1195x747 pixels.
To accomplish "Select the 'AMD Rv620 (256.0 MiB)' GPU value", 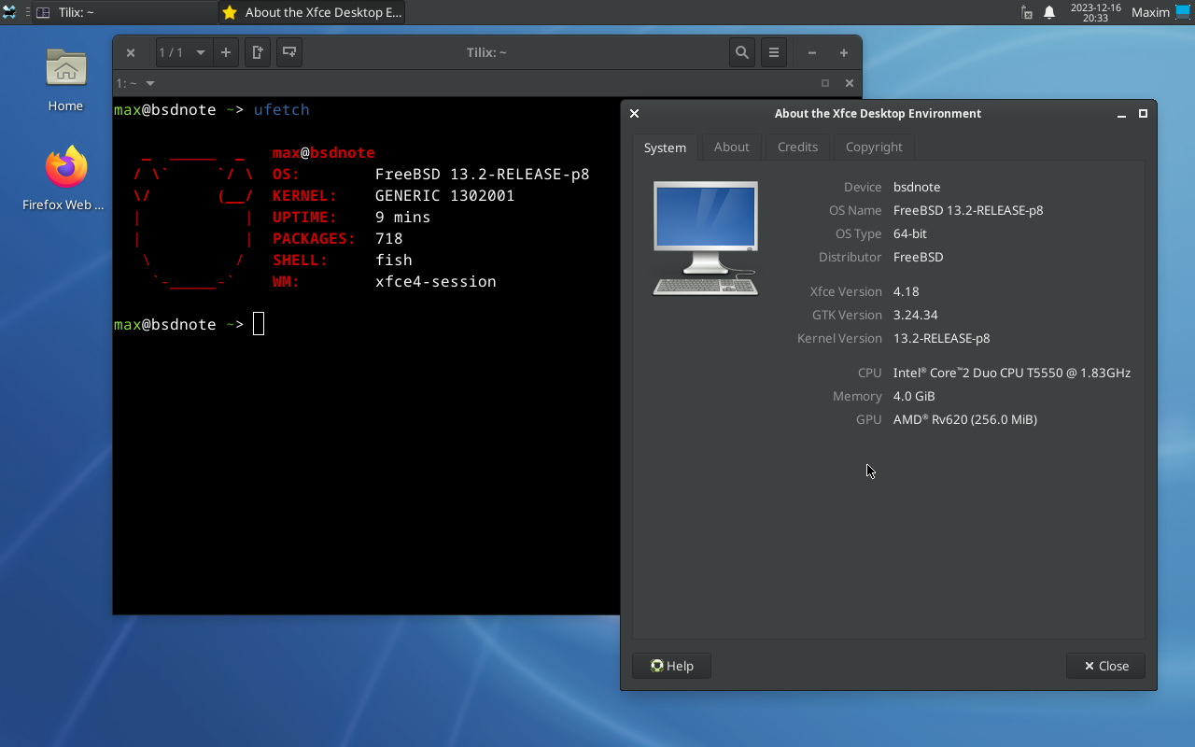I will click(965, 419).
